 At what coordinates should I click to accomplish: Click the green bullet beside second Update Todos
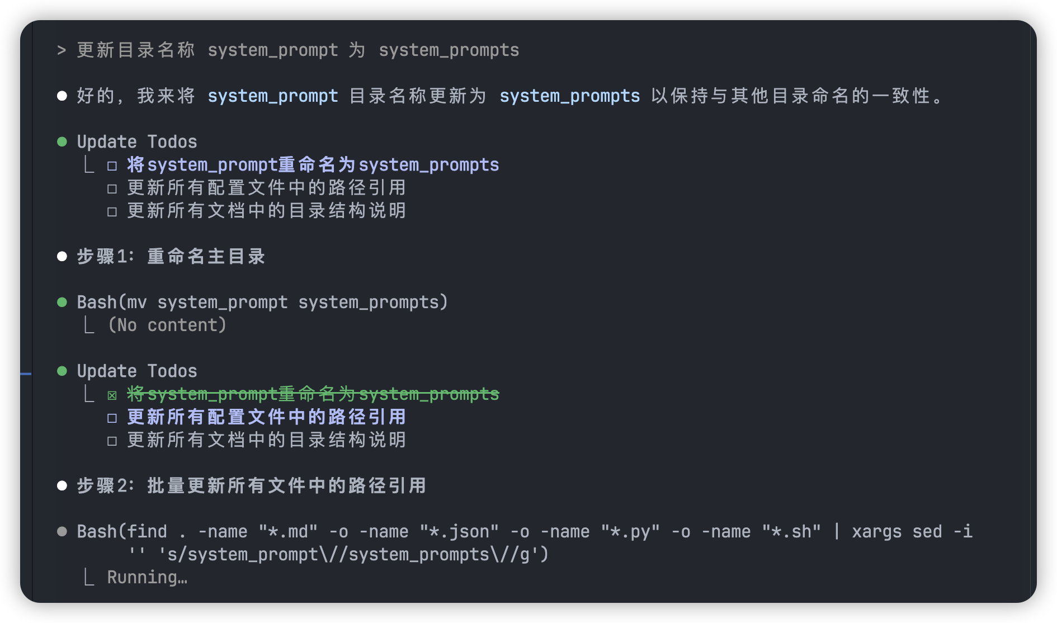click(62, 371)
